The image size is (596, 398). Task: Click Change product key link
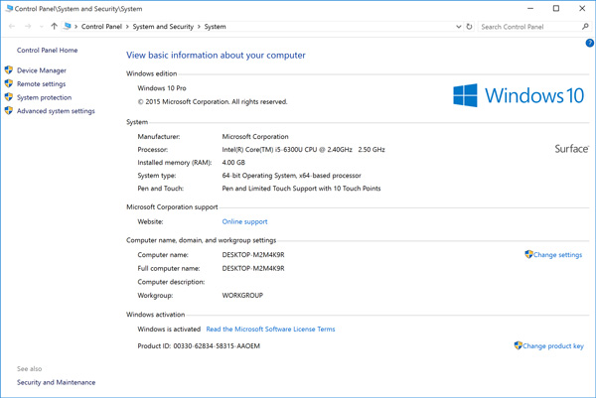(553, 346)
